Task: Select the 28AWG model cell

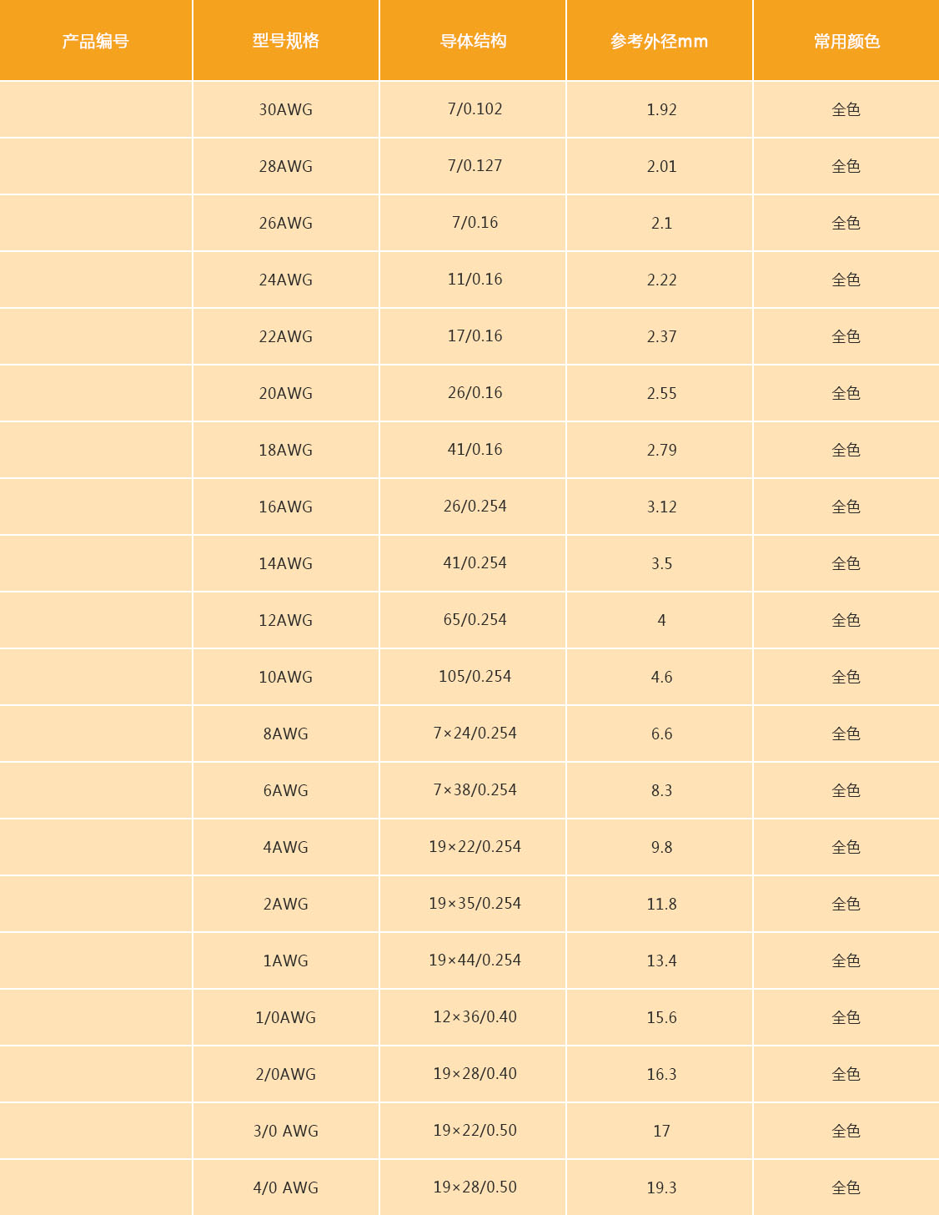Action: (x=285, y=166)
